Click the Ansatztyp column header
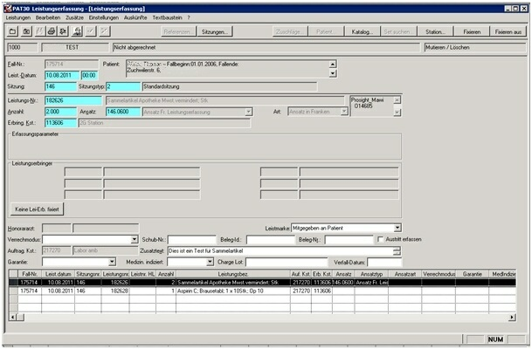 coord(371,274)
